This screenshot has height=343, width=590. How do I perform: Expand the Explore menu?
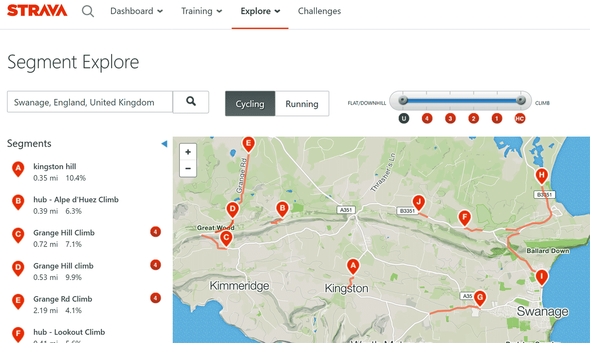click(x=260, y=11)
